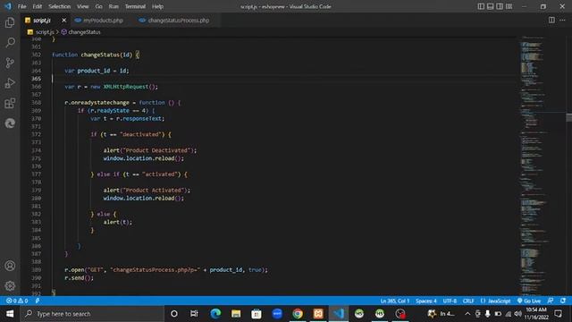The image size is (572, 322).
Task: Open Microsoft Store from the taskbar
Action: pyautogui.click(x=257, y=314)
